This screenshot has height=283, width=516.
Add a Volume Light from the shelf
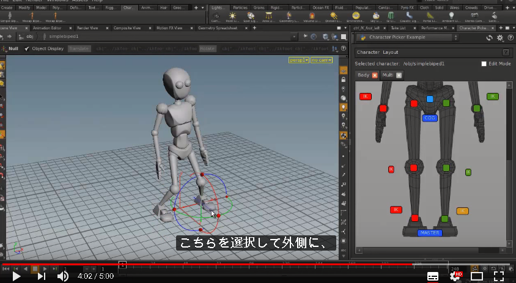coord(312,17)
